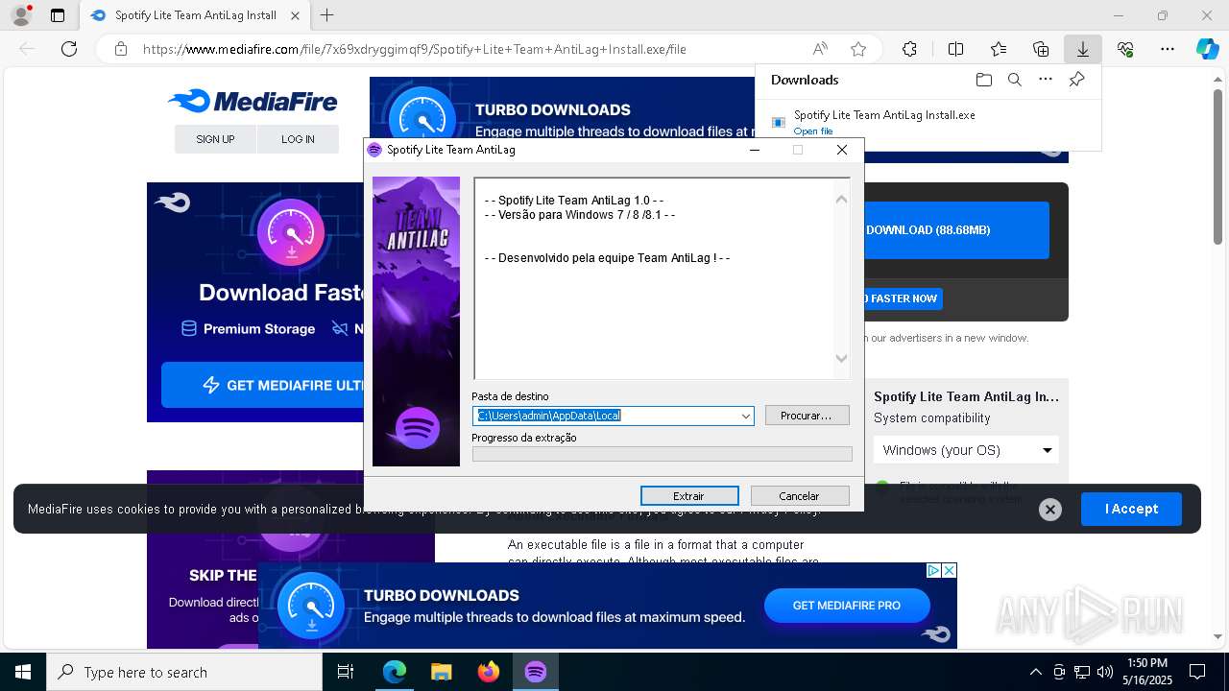Go back to the previous page in Edge
1229x691 pixels.
tap(27, 49)
